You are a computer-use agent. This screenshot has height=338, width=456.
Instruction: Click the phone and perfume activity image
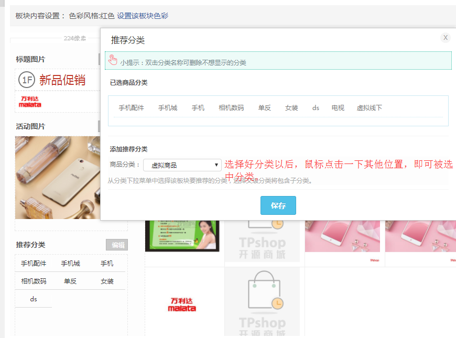pyautogui.click(x=57, y=177)
